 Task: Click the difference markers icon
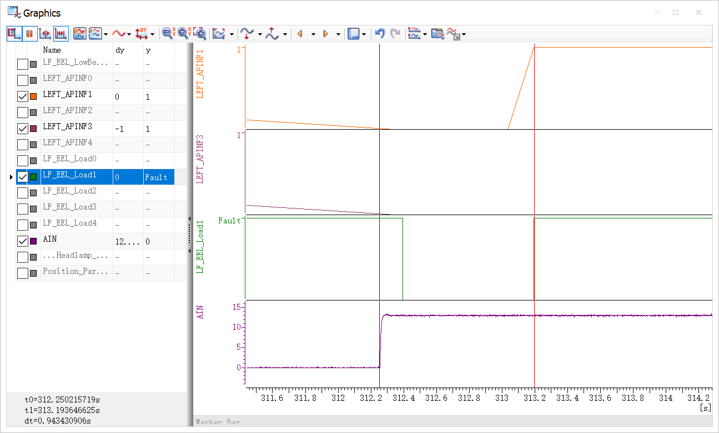61,34
